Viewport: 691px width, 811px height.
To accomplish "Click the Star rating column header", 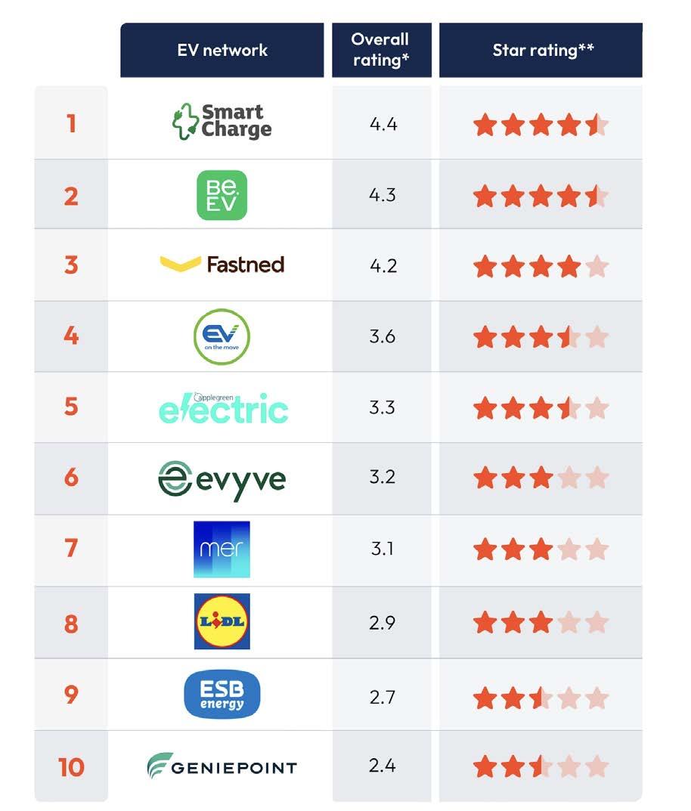I will pos(541,50).
